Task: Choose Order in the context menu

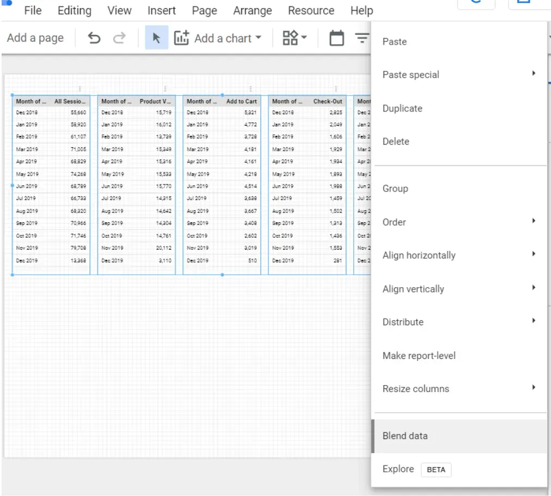Action: (459, 222)
